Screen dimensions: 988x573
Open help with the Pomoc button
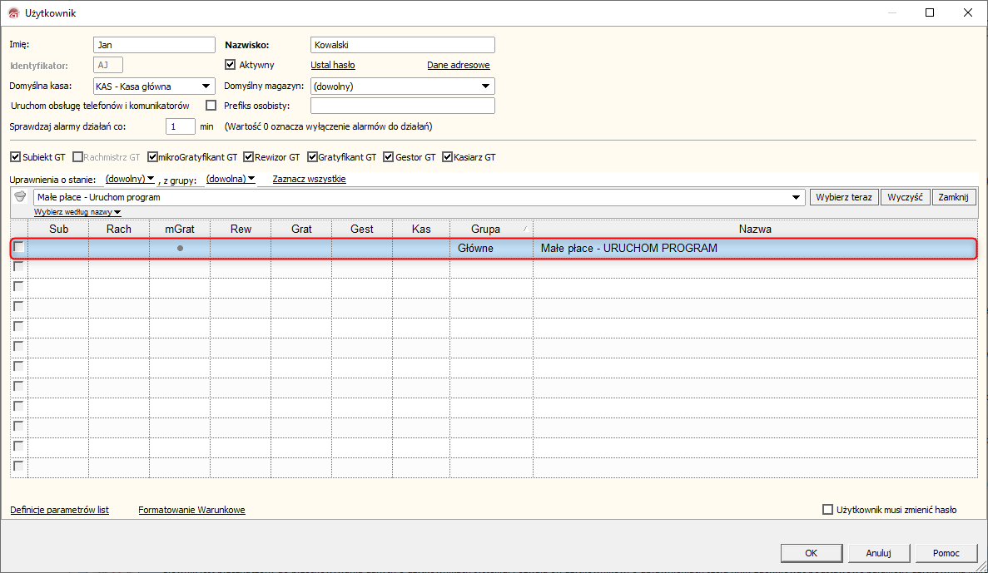pos(946,553)
